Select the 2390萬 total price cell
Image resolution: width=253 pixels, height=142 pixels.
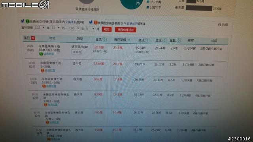[99, 64]
